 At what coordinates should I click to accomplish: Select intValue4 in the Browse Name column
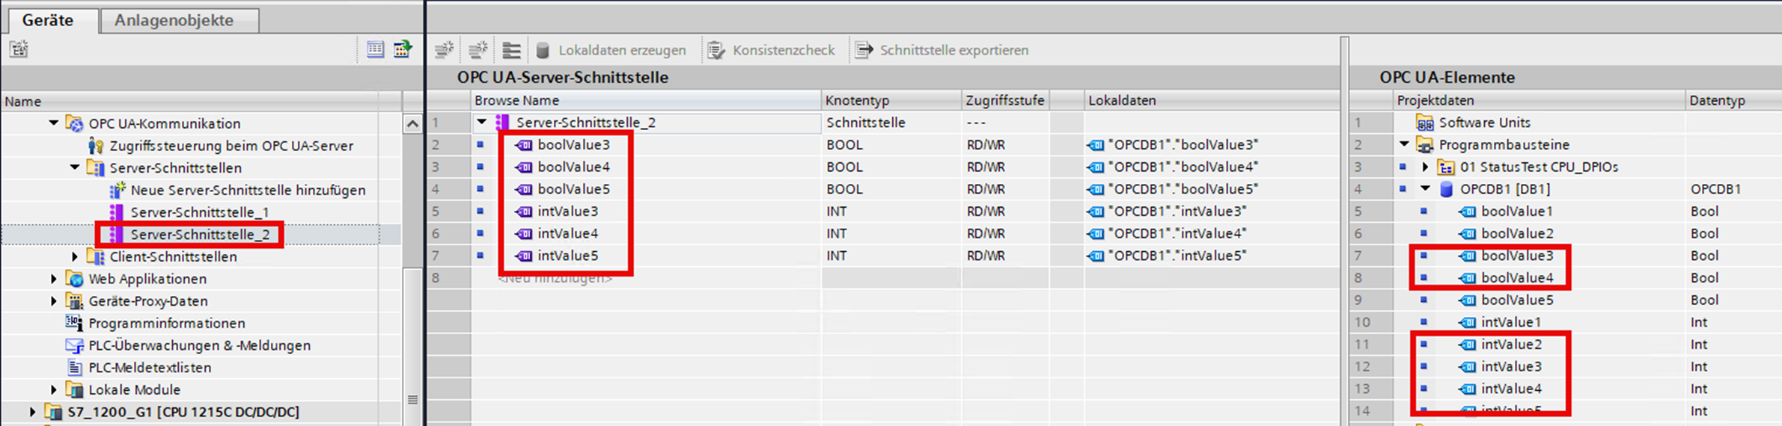[567, 233]
